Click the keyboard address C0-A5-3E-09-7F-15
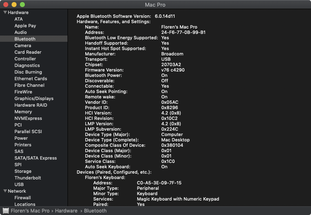The width and height of the screenshot is (311, 215). pyautogui.click(x=159, y=183)
